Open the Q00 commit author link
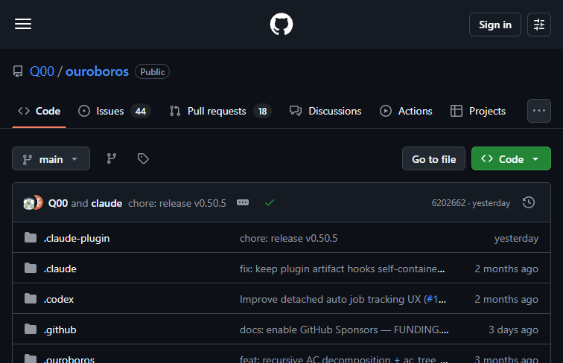This screenshot has height=363, width=563. tap(58, 203)
